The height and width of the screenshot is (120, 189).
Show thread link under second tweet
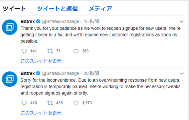click(x=41, y=113)
